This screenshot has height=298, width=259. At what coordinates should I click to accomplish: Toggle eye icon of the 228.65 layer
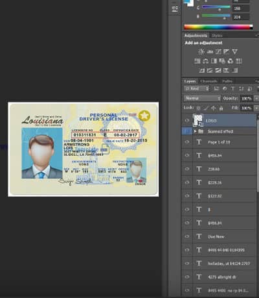pos(187,169)
